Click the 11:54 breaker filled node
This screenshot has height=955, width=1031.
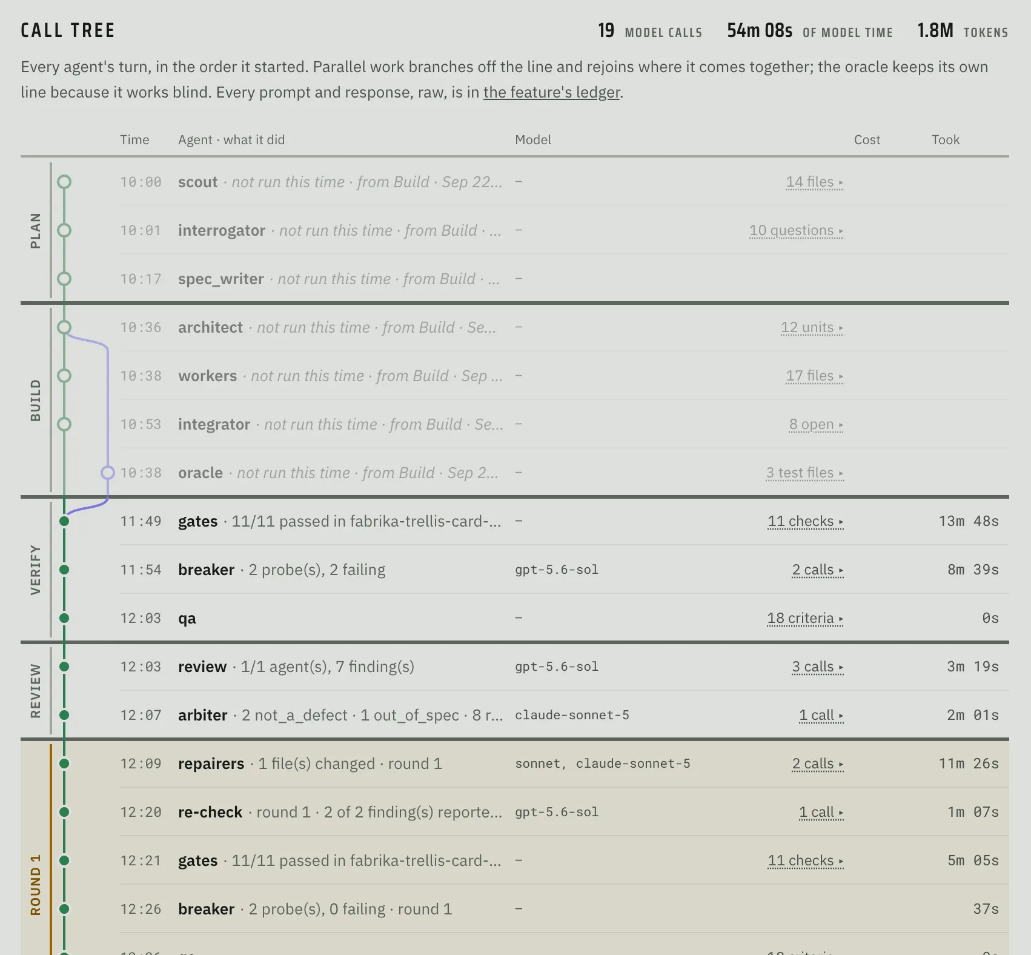64,570
